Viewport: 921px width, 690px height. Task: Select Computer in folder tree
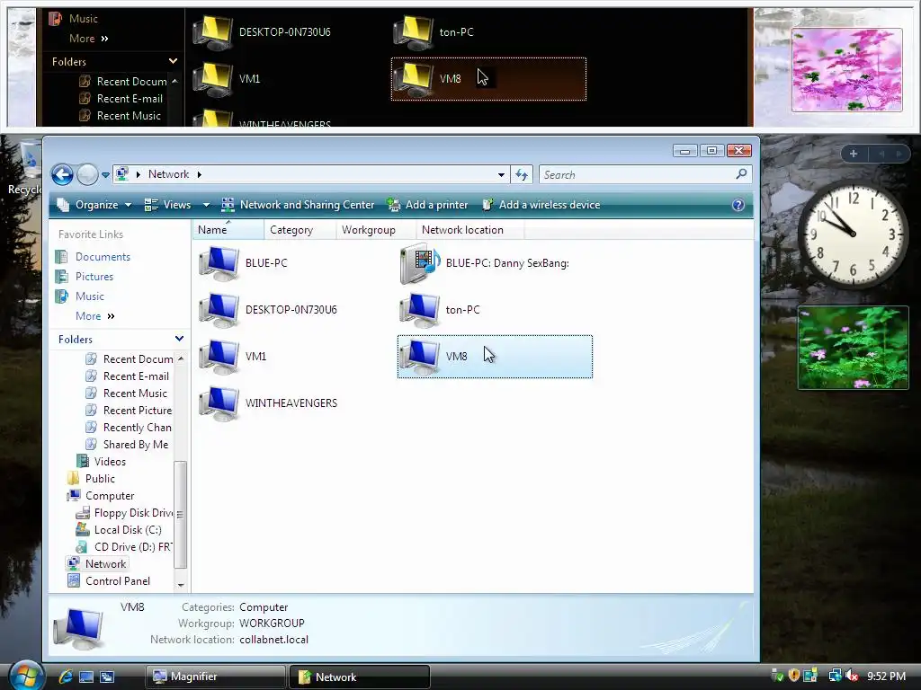(101, 496)
